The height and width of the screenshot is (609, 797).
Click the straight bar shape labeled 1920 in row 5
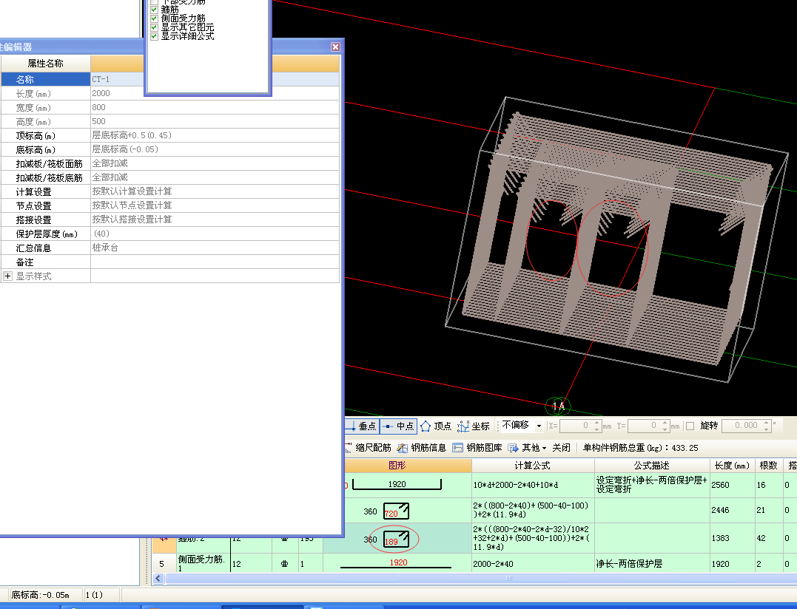pos(396,564)
